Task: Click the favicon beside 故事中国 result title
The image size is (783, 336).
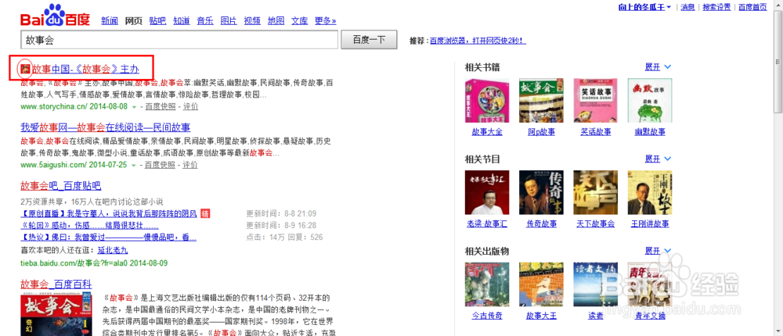Action: [x=25, y=68]
